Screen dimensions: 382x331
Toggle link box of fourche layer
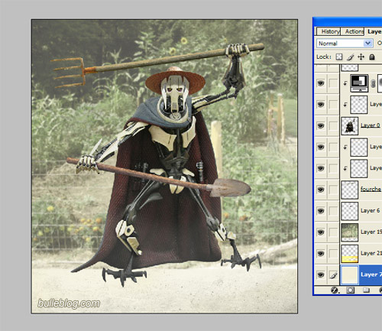(x=333, y=190)
